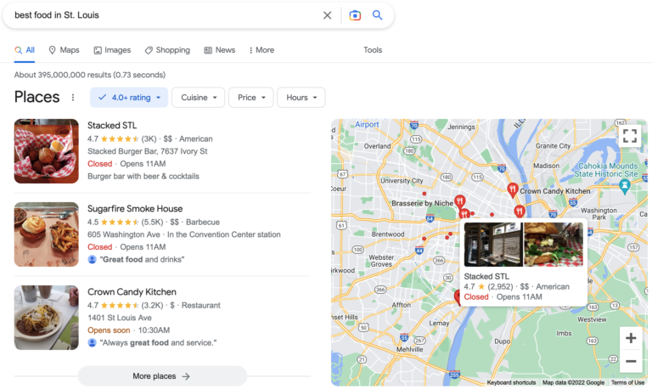
Task: Click the Granite City label on the map
Action: [x=553, y=146]
